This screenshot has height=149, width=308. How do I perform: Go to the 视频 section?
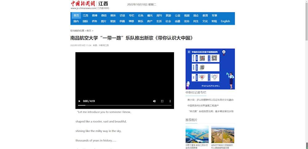tap(187, 16)
